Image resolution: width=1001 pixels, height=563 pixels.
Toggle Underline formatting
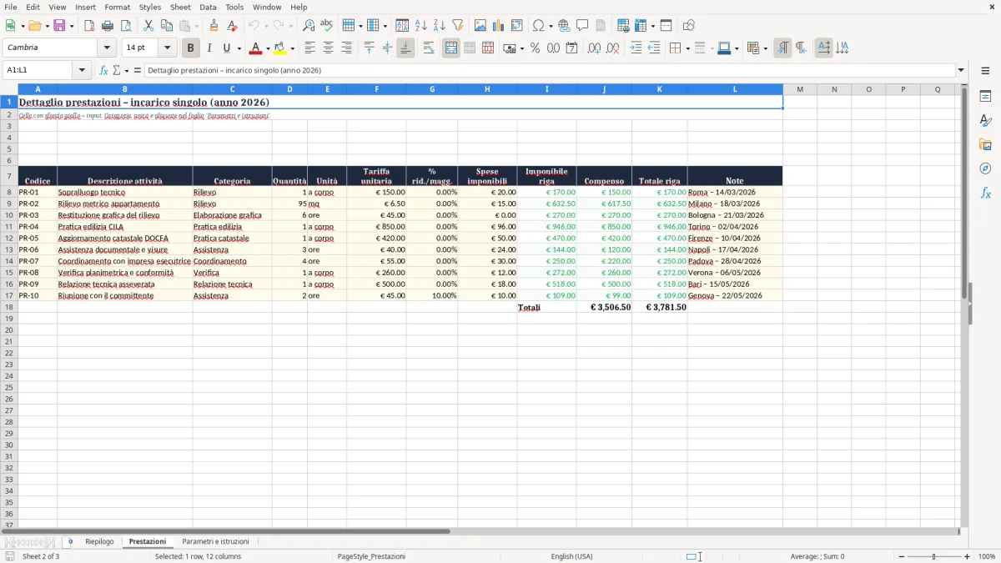[226, 48]
